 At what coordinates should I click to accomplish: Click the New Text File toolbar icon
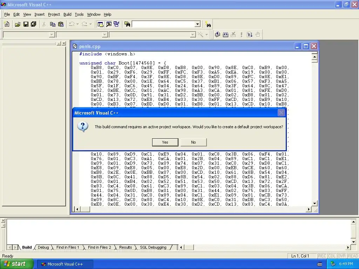(7, 24)
